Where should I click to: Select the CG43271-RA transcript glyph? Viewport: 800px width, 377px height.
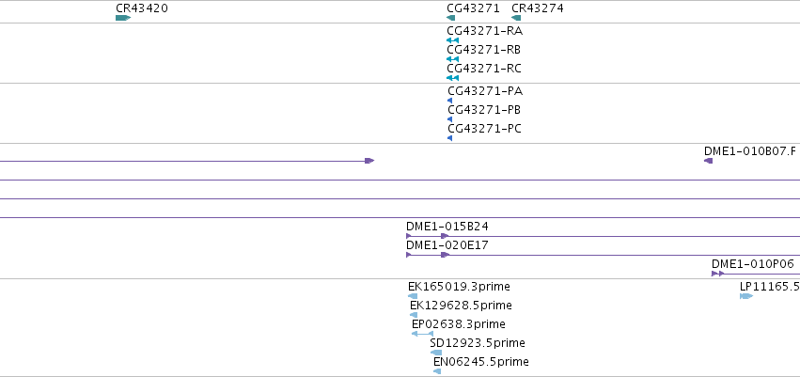[452, 40]
